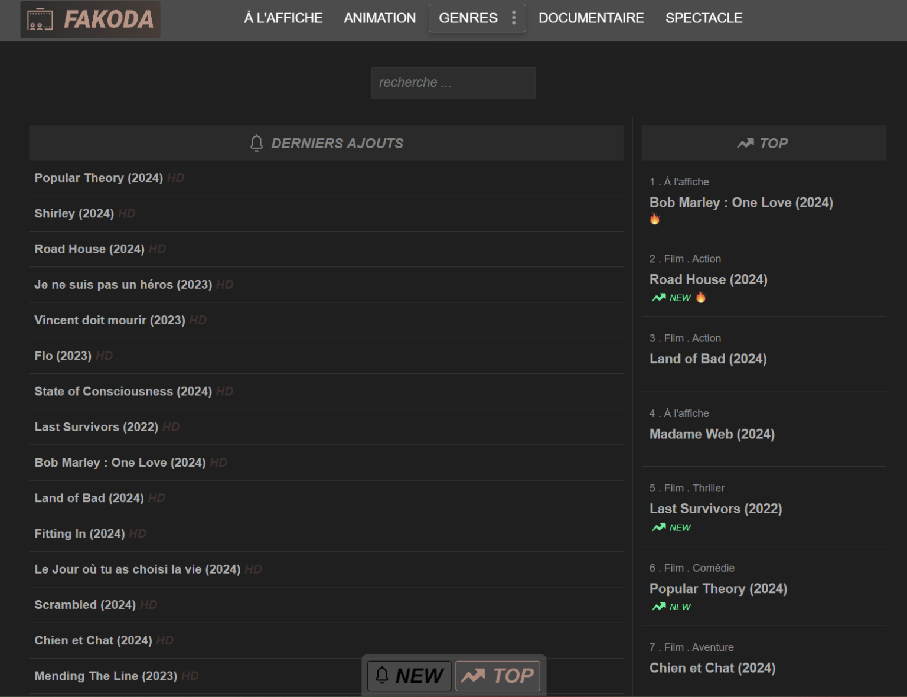
Task: Open Land of Bad (2024) from the TOP list
Action: click(708, 359)
